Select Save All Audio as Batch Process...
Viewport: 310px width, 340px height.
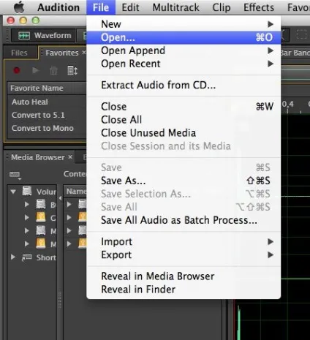pyautogui.click(x=184, y=220)
